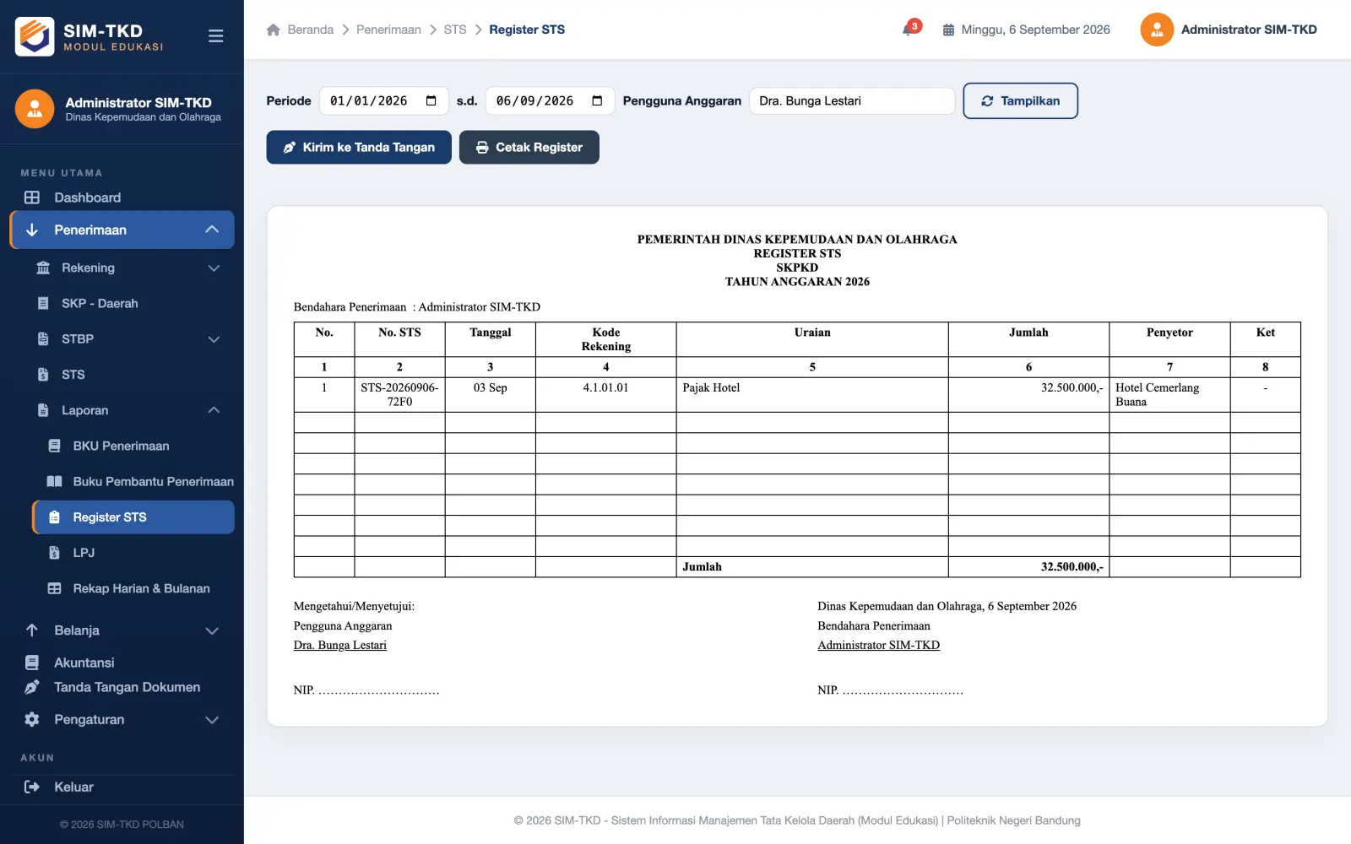Click the sidebar profile avatar icon
Viewport: 1351px width, 844px height.
pos(35,109)
